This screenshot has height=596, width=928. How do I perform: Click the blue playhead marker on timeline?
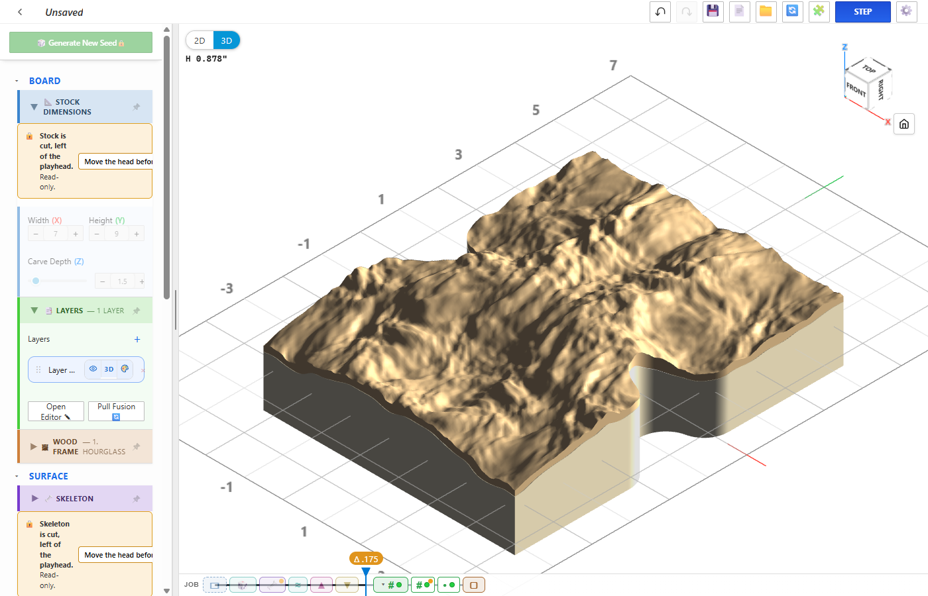pyautogui.click(x=366, y=572)
